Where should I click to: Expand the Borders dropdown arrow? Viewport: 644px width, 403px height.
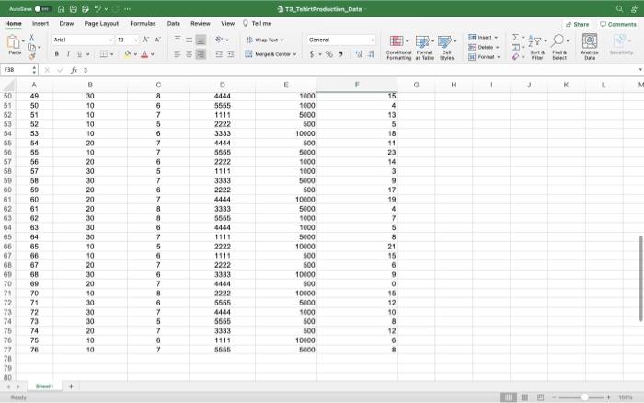(111, 54)
